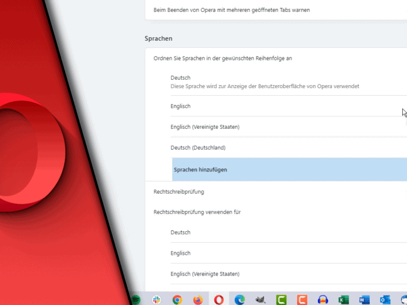Launch Word from the taskbar
The height and width of the screenshot is (305, 407).
[x=364, y=300]
